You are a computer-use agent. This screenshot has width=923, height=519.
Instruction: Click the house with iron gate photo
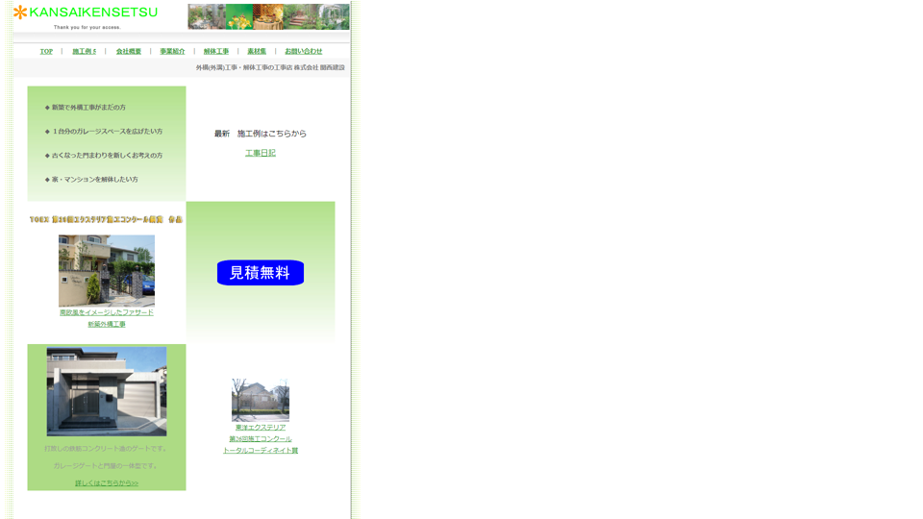coord(107,270)
